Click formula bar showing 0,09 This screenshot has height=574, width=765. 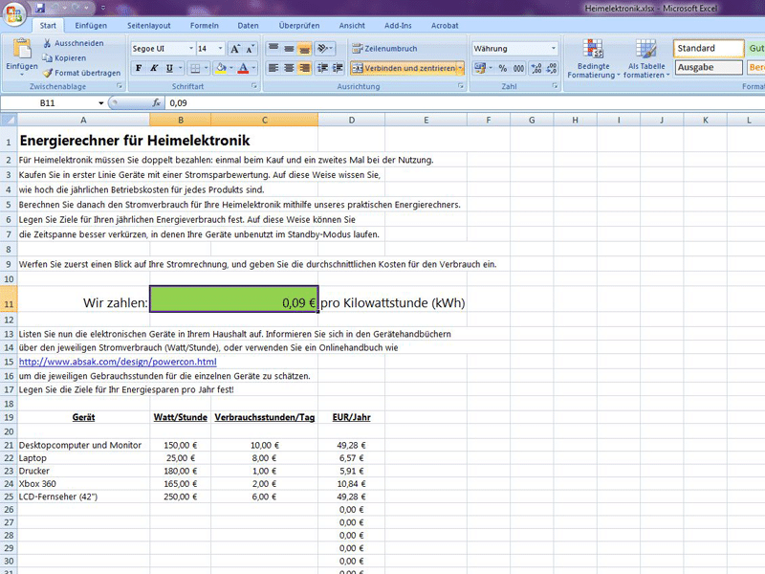pos(465,103)
